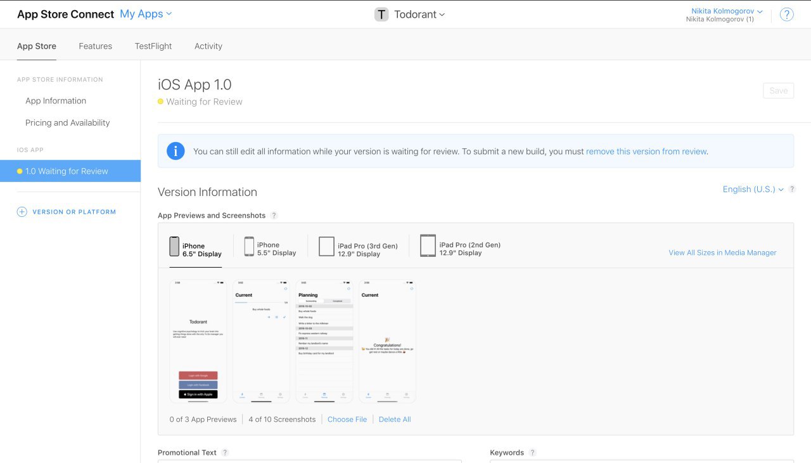The height and width of the screenshot is (463, 811).
Task: Switch to the TestFlight tab
Action: (x=153, y=46)
